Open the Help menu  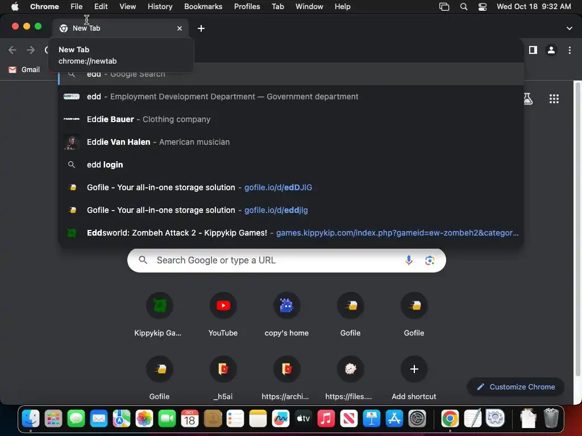[342, 7]
